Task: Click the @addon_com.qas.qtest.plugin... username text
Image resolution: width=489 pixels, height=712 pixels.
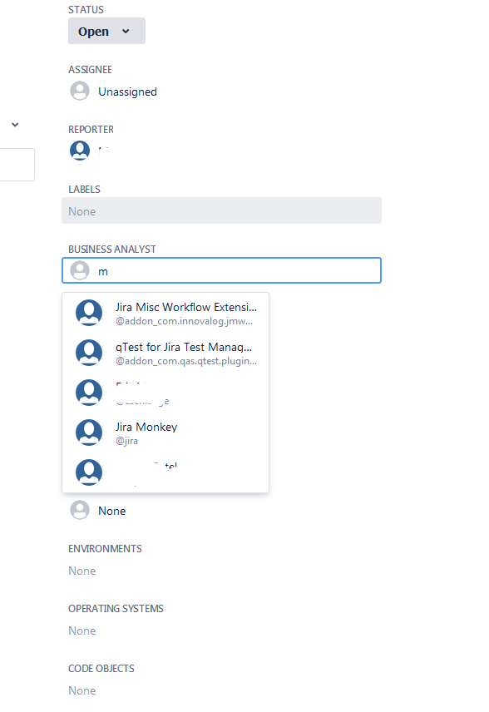Action: pyautogui.click(x=186, y=361)
